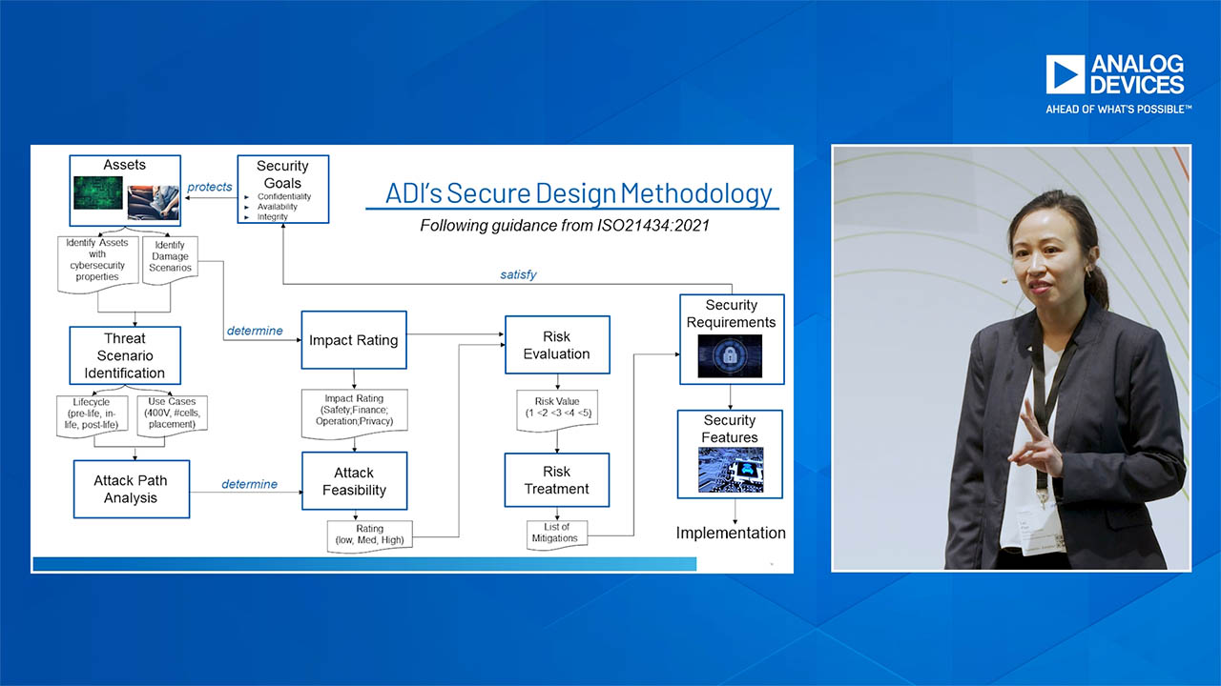Screen dimensions: 1221x686
Task: Click the car interior image in Assets
Action: pos(153,204)
